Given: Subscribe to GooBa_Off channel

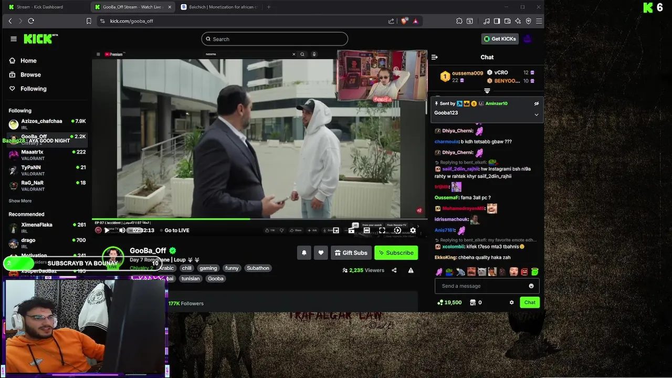Looking at the screenshot, I should pos(396,253).
